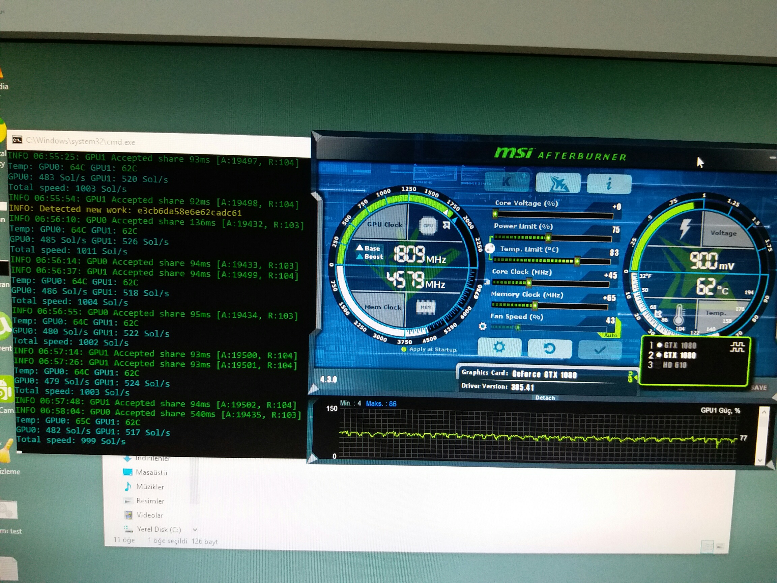The height and width of the screenshot is (583, 777).
Task: Click the Power Limit slider handle
Action: pyautogui.click(x=548, y=238)
